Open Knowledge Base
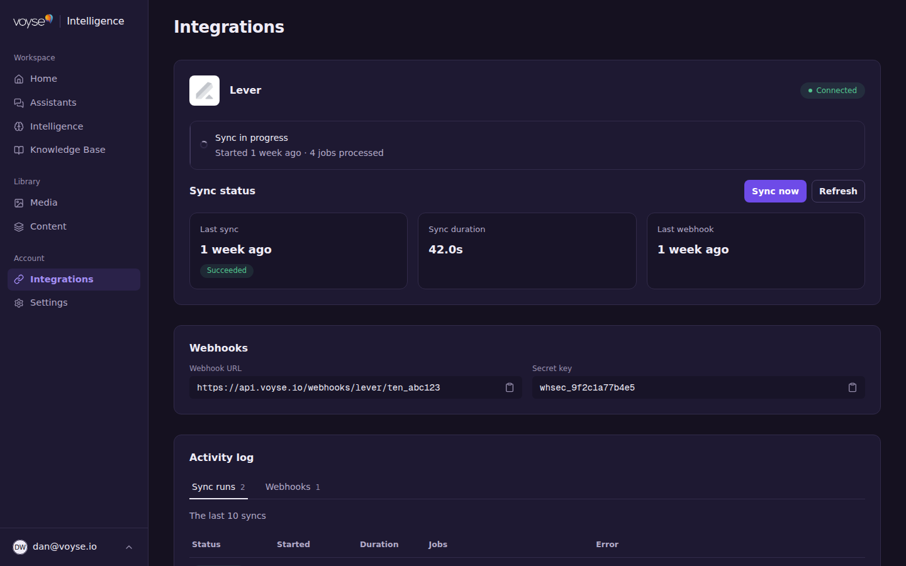 point(74,150)
